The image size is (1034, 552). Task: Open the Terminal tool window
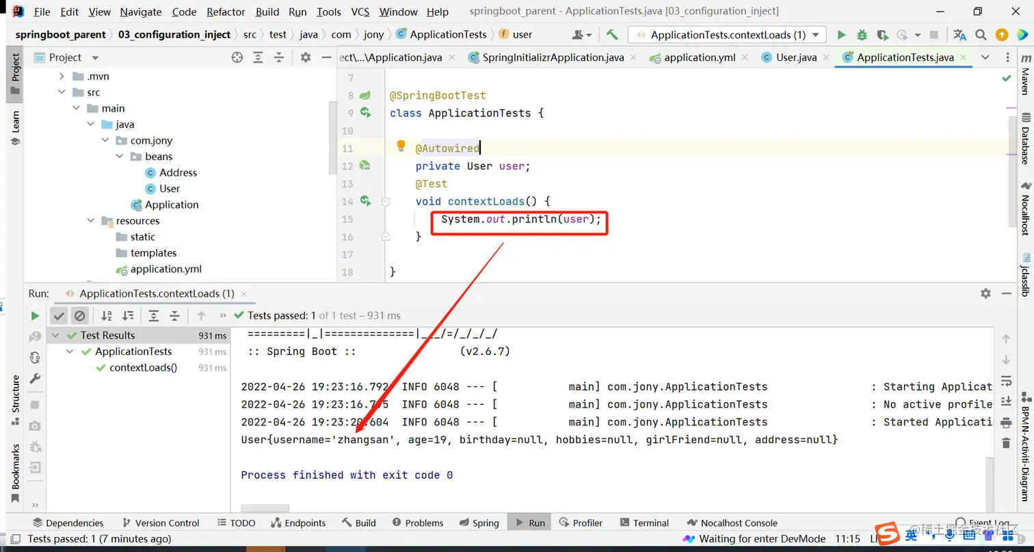point(643,523)
